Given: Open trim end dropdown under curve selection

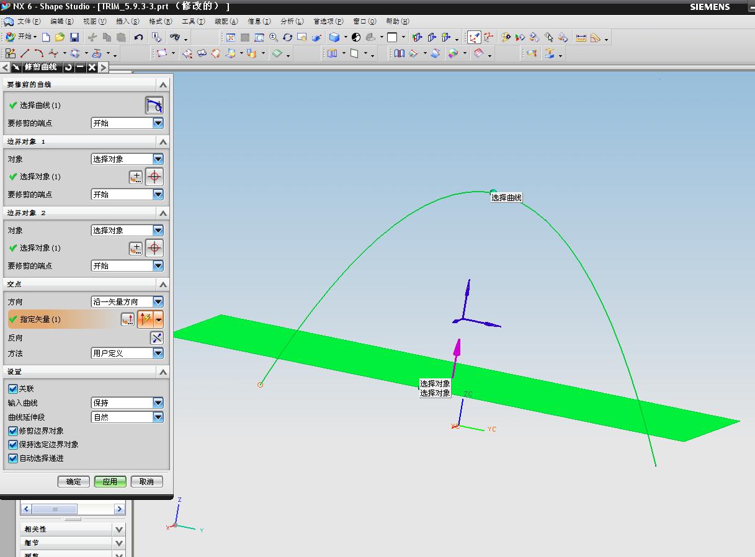Looking at the screenshot, I should tap(158, 123).
